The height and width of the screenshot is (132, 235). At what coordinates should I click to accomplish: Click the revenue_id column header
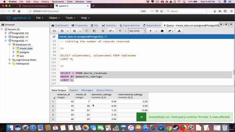(65, 96)
